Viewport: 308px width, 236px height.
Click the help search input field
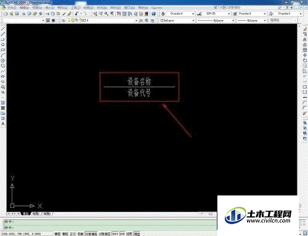tap(245, 7)
